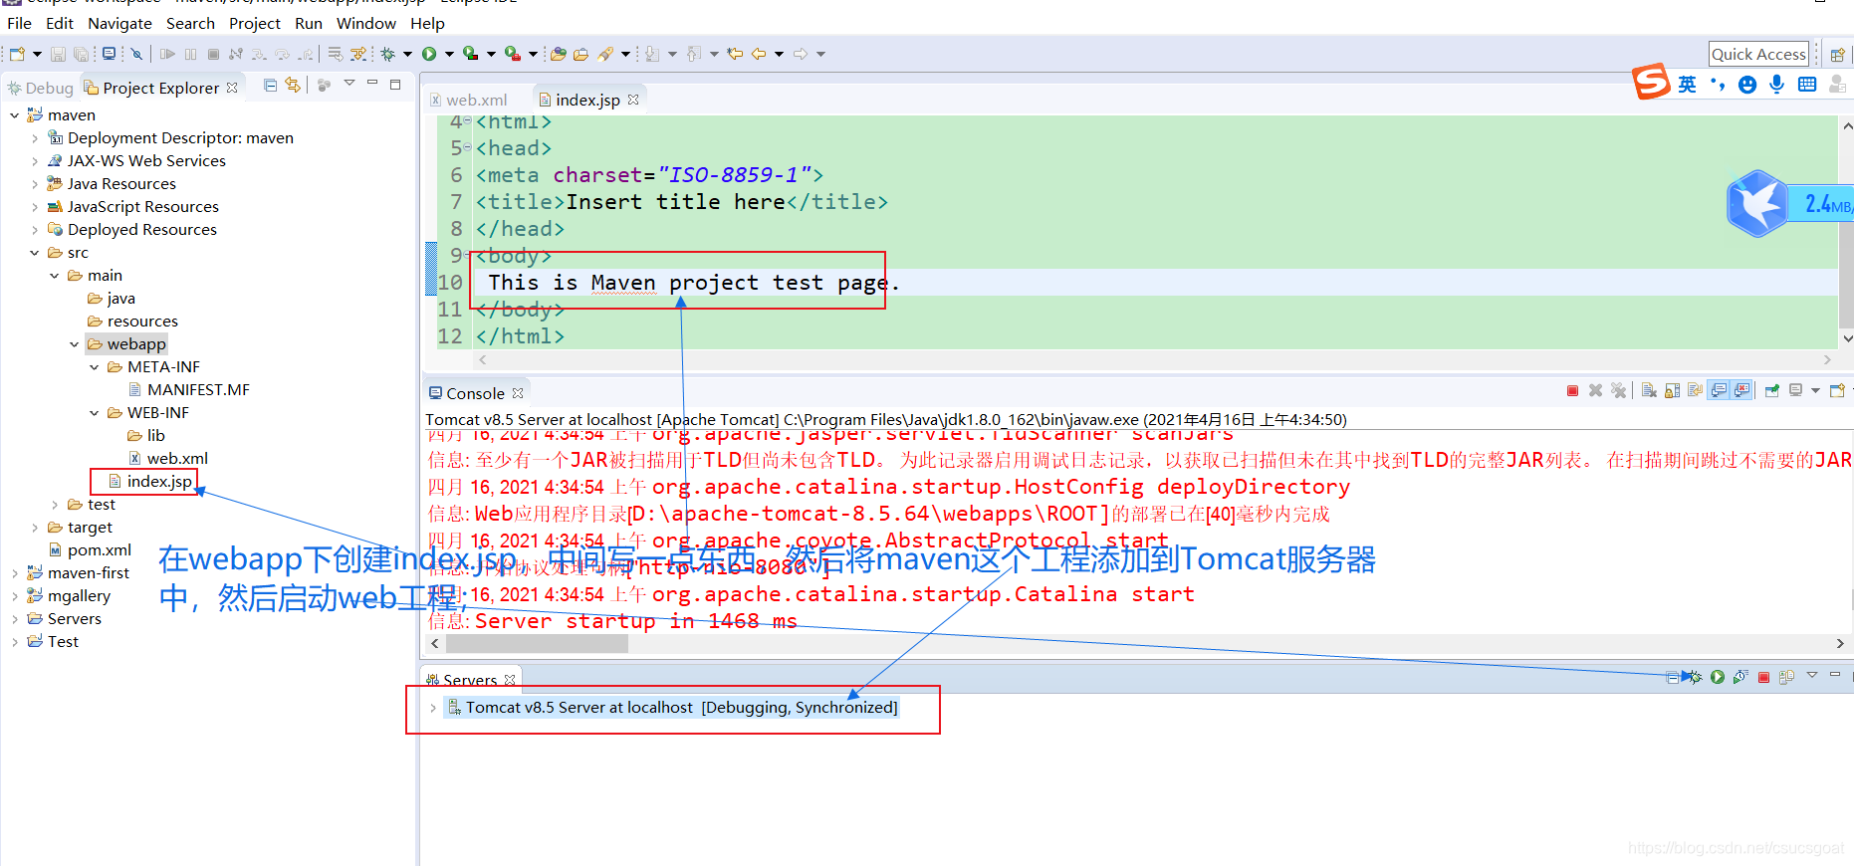Toggle Sogou Chinese/English mode 英 button
The height and width of the screenshot is (866, 1854).
click(x=1687, y=85)
